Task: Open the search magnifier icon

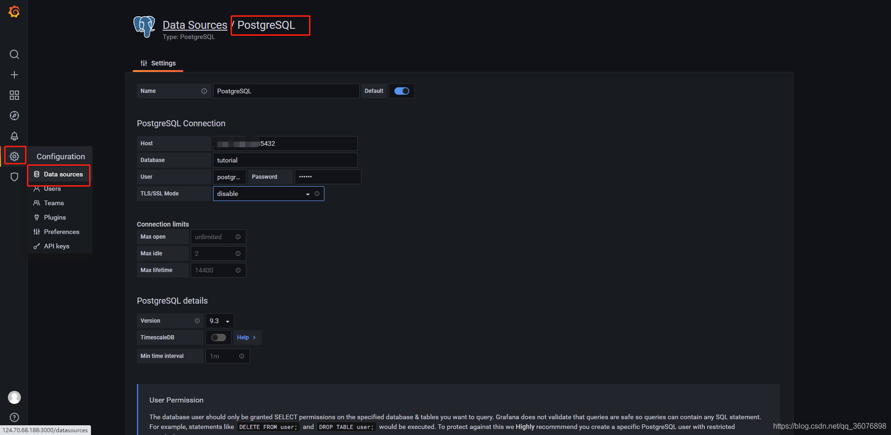Action: pos(14,54)
